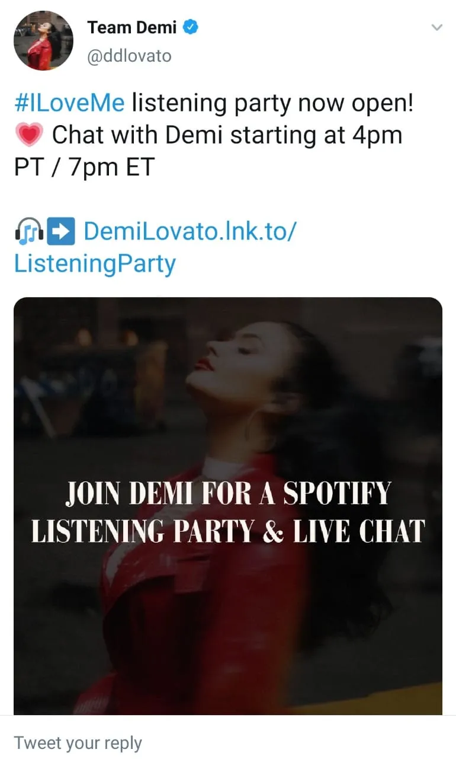
Task: Click 'LISTENING PARTY & LIVE CHAT' caption
Action: click(228, 531)
